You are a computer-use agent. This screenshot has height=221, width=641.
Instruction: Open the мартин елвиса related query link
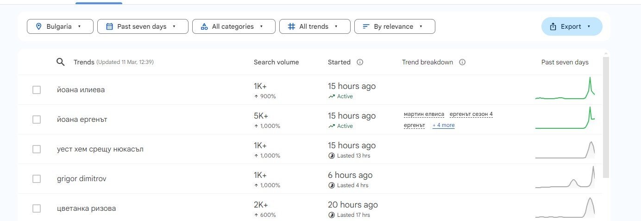[x=424, y=114]
